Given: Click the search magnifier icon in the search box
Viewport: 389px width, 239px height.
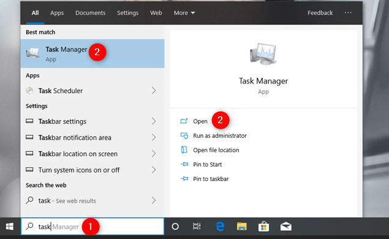Looking at the screenshot, I should click(30, 226).
